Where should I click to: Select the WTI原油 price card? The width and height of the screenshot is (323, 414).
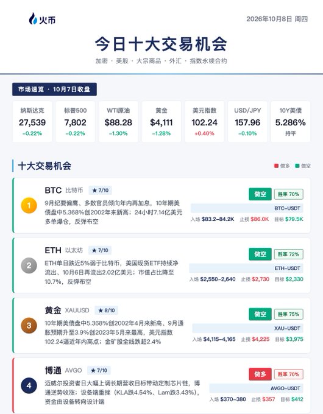(118, 121)
